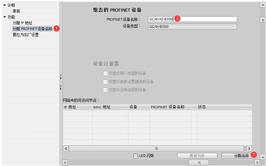Click vertical scrollbar up arrow
This screenshot has width=266, height=166.
[x=263, y=5]
